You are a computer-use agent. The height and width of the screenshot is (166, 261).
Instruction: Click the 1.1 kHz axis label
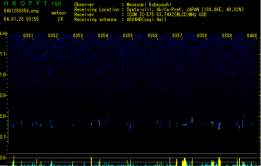3,54
